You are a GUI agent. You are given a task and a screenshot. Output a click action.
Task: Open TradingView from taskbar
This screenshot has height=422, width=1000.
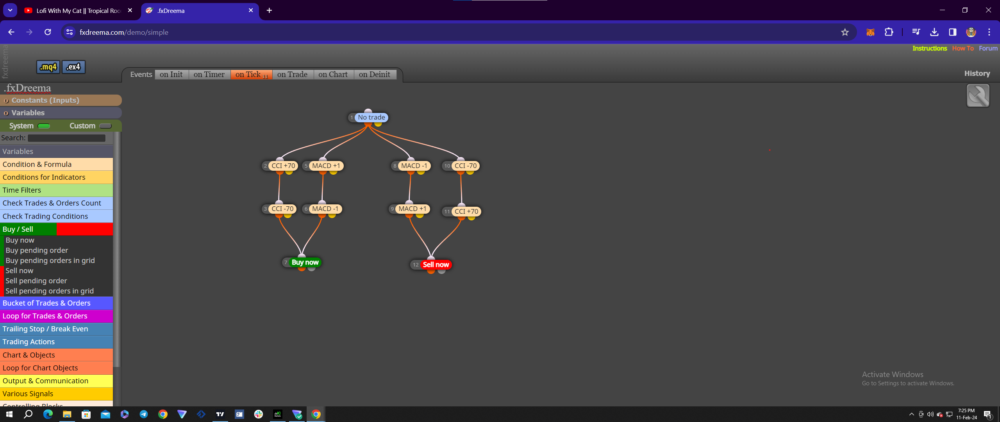tap(220, 414)
